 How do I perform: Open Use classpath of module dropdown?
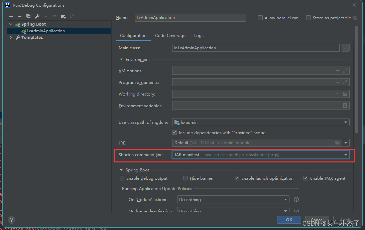(x=261, y=122)
